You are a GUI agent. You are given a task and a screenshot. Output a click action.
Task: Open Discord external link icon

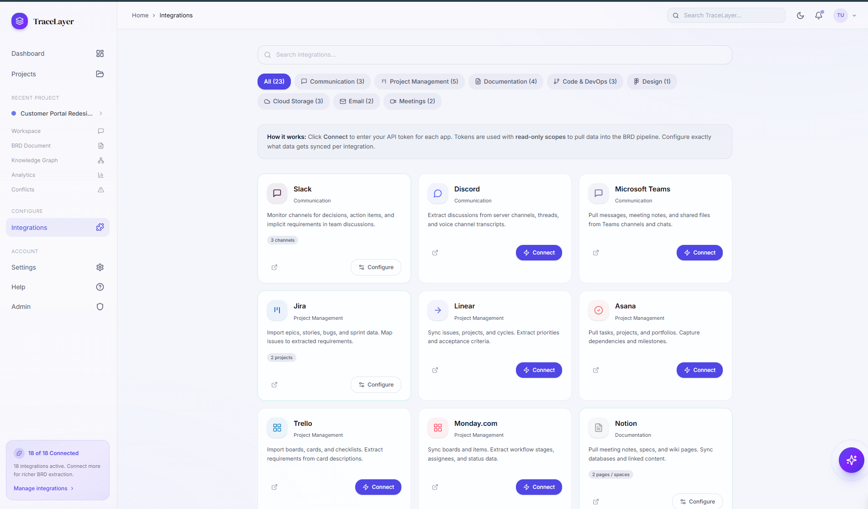coord(435,253)
